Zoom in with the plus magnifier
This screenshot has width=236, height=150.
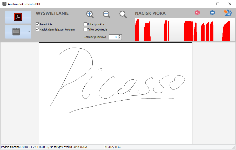90,14
